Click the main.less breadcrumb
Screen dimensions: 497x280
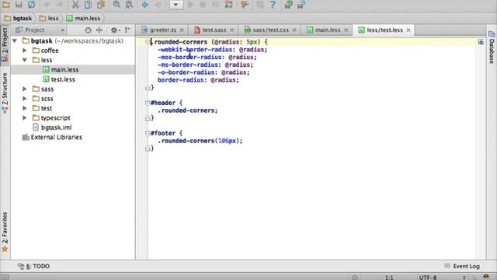[84, 19]
